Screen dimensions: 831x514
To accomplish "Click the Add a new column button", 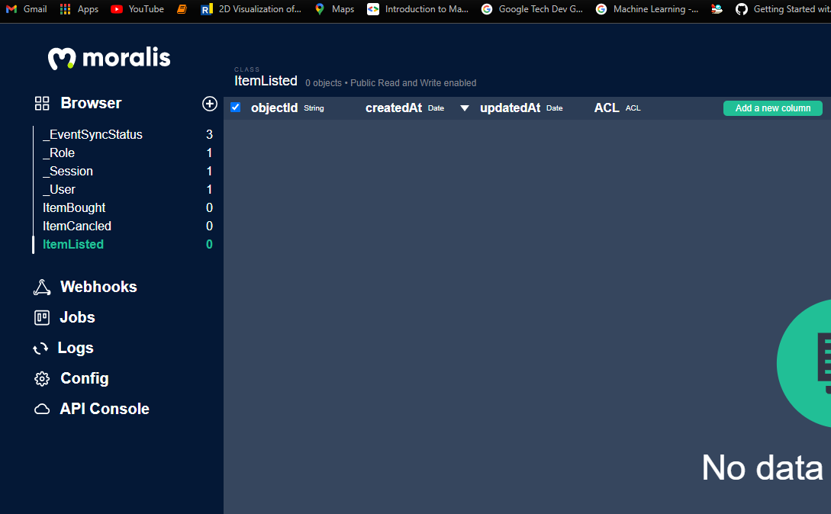I will click(772, 108).
